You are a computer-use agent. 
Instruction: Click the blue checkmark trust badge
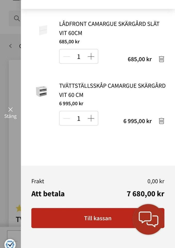[11, 243]
